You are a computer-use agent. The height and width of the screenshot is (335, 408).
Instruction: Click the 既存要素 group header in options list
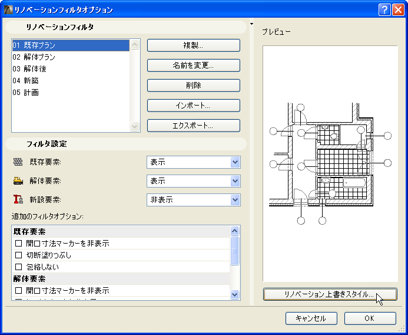121,232
